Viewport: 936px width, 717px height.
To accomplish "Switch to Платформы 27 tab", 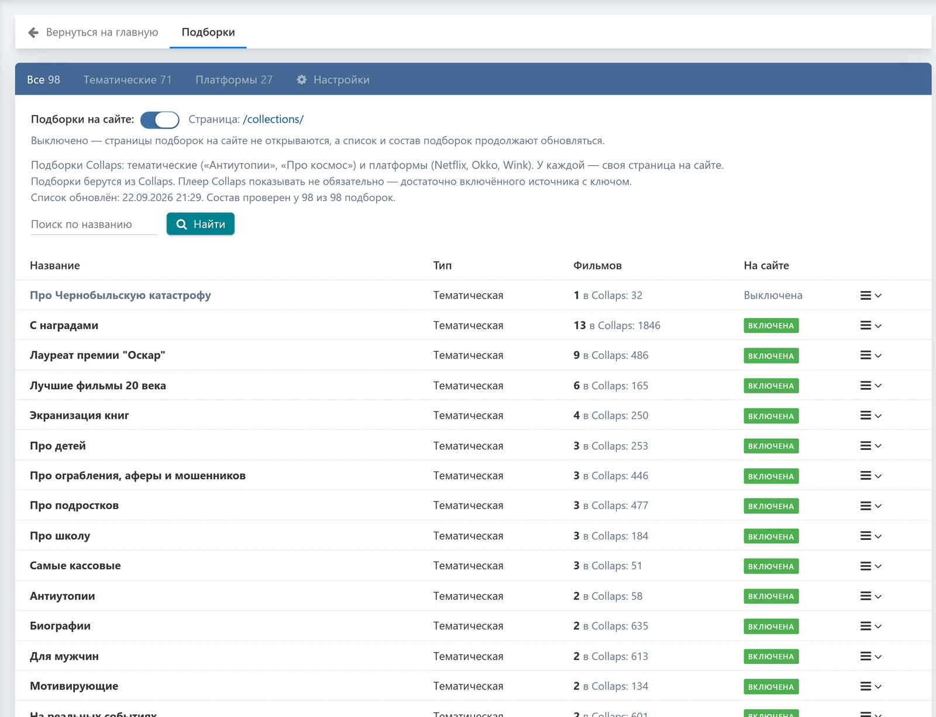I will coord(234,79).
